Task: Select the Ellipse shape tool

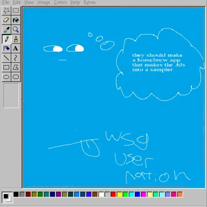Action: pos(6,77)
